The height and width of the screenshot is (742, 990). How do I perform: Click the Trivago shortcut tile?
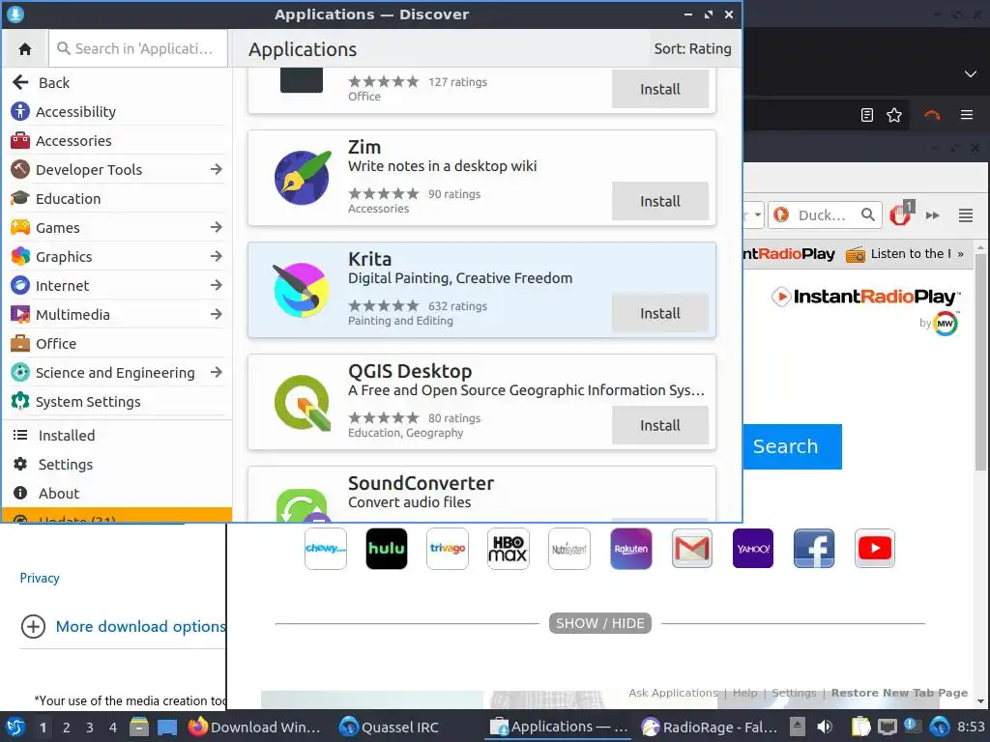pos(448,549)
